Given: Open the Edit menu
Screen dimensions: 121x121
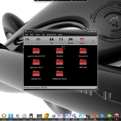Looking at the screenshot, I should tap(32, 35).
